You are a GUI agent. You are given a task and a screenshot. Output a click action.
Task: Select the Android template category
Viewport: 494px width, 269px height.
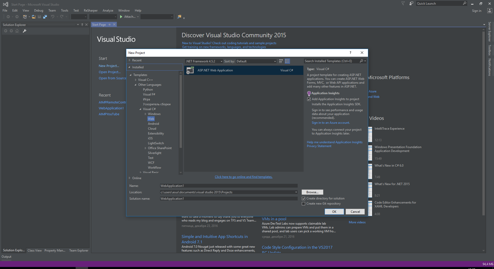(153, 124)
